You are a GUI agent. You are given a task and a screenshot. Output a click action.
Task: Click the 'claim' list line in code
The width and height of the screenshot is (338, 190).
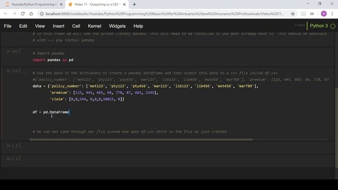(x=87, y=99)
